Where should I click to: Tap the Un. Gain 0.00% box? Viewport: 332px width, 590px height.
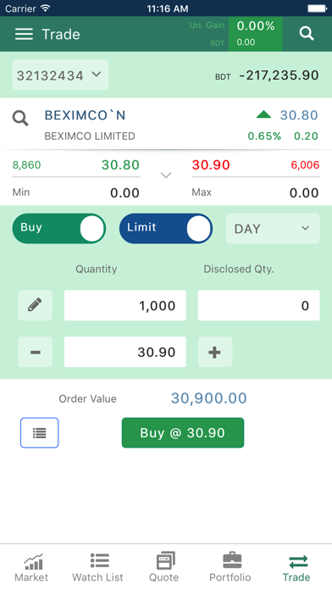[x=255, y=34]
